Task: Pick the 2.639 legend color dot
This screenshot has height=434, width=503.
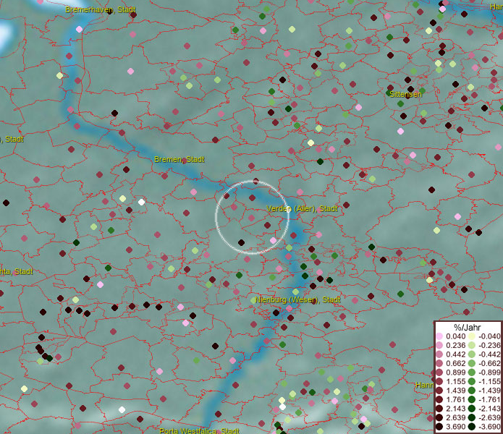Action: pos(439,417)
